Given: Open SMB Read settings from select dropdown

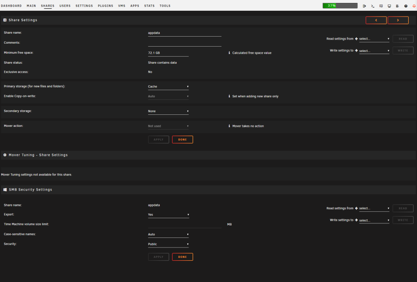Looking at the screenshot, I should [374, 208].
